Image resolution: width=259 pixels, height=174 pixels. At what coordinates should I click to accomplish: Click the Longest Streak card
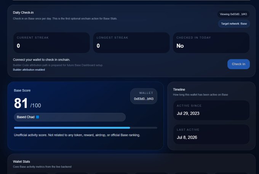pos(131,43)
